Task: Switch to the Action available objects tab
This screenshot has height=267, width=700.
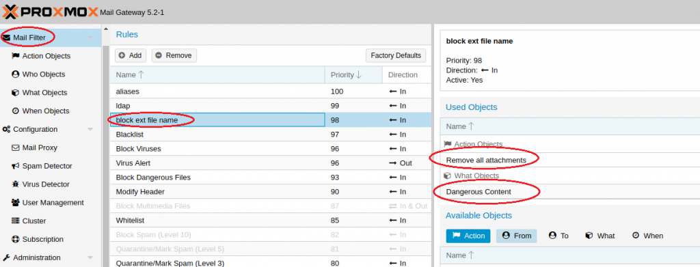Action: pyautogui.click(x=468, y=236)
